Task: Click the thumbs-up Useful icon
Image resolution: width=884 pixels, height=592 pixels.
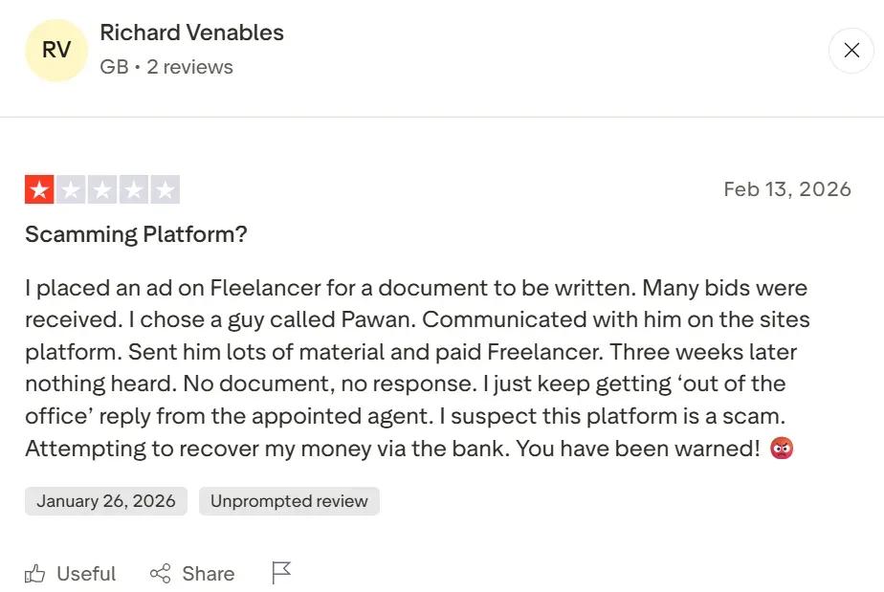Action: [36, 573]
